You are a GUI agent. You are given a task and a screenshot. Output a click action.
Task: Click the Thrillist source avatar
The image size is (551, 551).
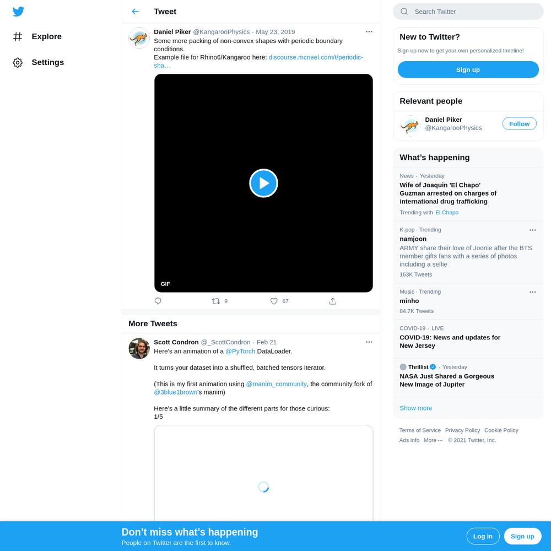(x=403, y=367)
